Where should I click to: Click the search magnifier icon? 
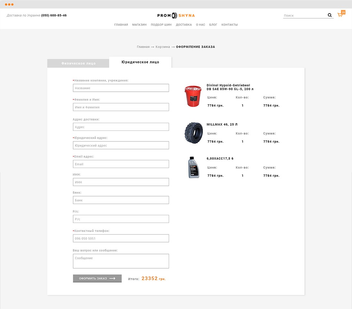330,15
